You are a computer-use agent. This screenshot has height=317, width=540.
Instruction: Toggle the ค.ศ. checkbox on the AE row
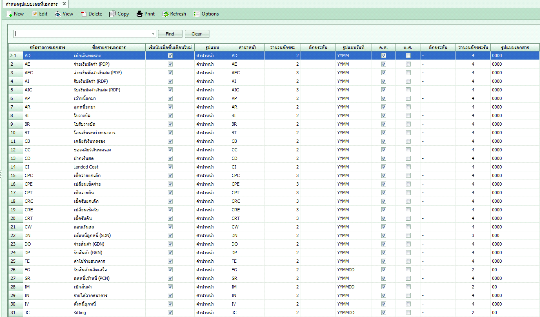tap(384, 64)
